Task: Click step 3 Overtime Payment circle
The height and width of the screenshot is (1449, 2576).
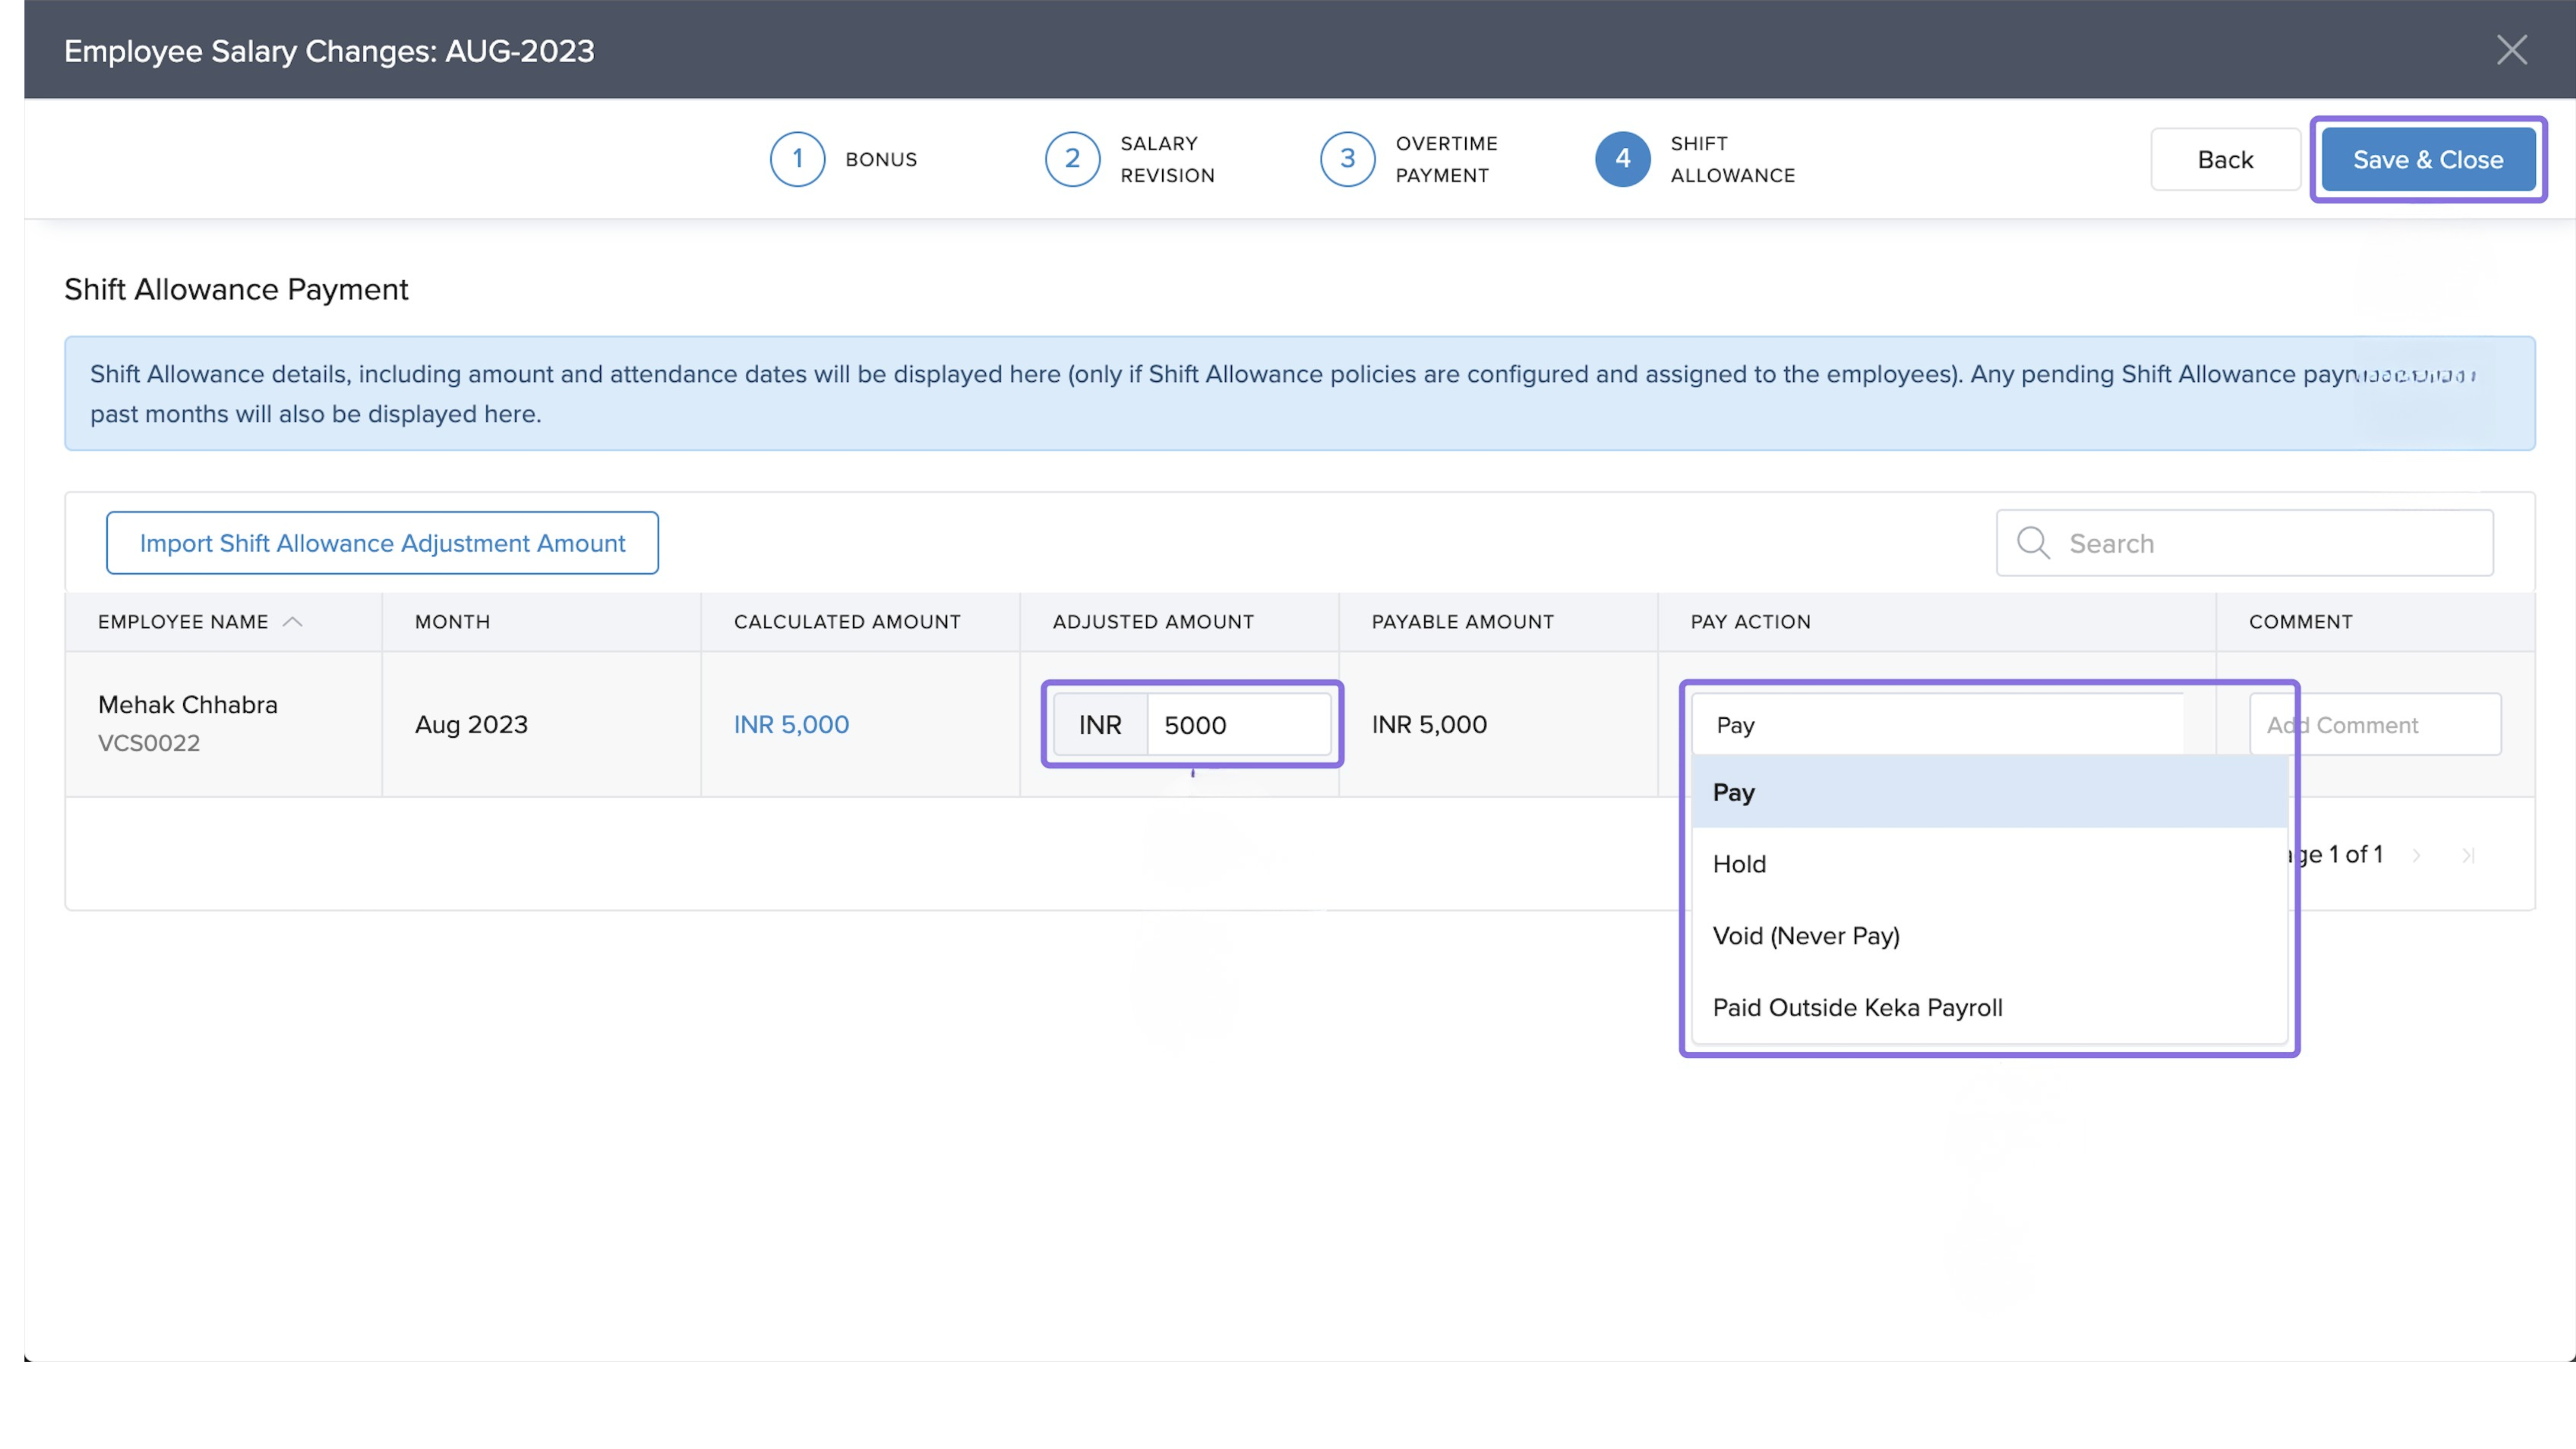Action: [x=1347, y=159]
